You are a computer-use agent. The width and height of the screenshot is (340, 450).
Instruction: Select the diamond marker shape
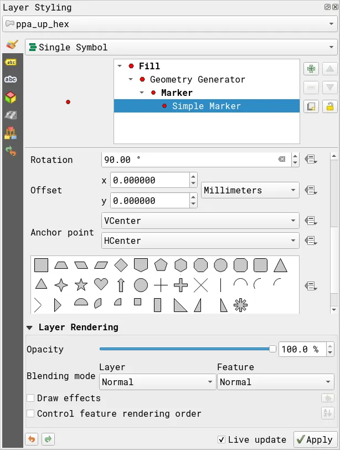pos(121,265)
